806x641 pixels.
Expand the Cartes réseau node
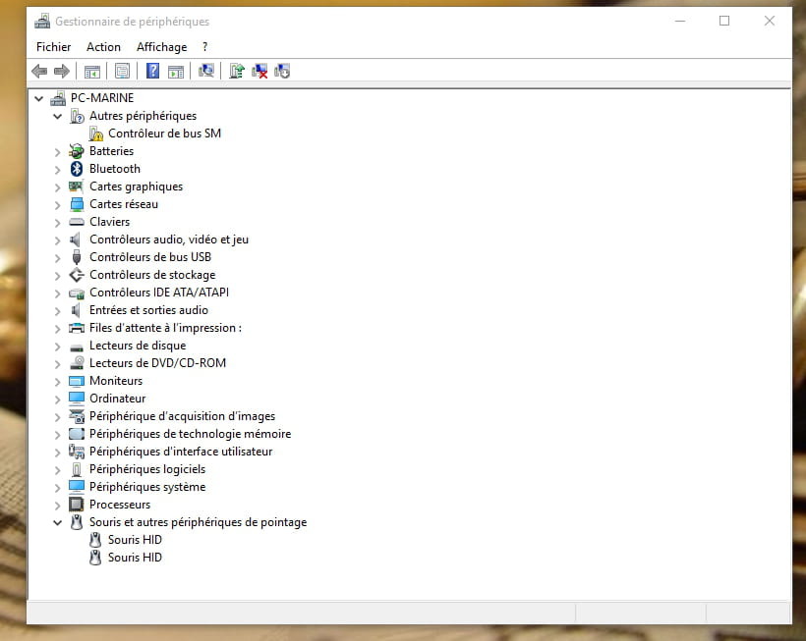pyautogui.click(x=58, y=204)
